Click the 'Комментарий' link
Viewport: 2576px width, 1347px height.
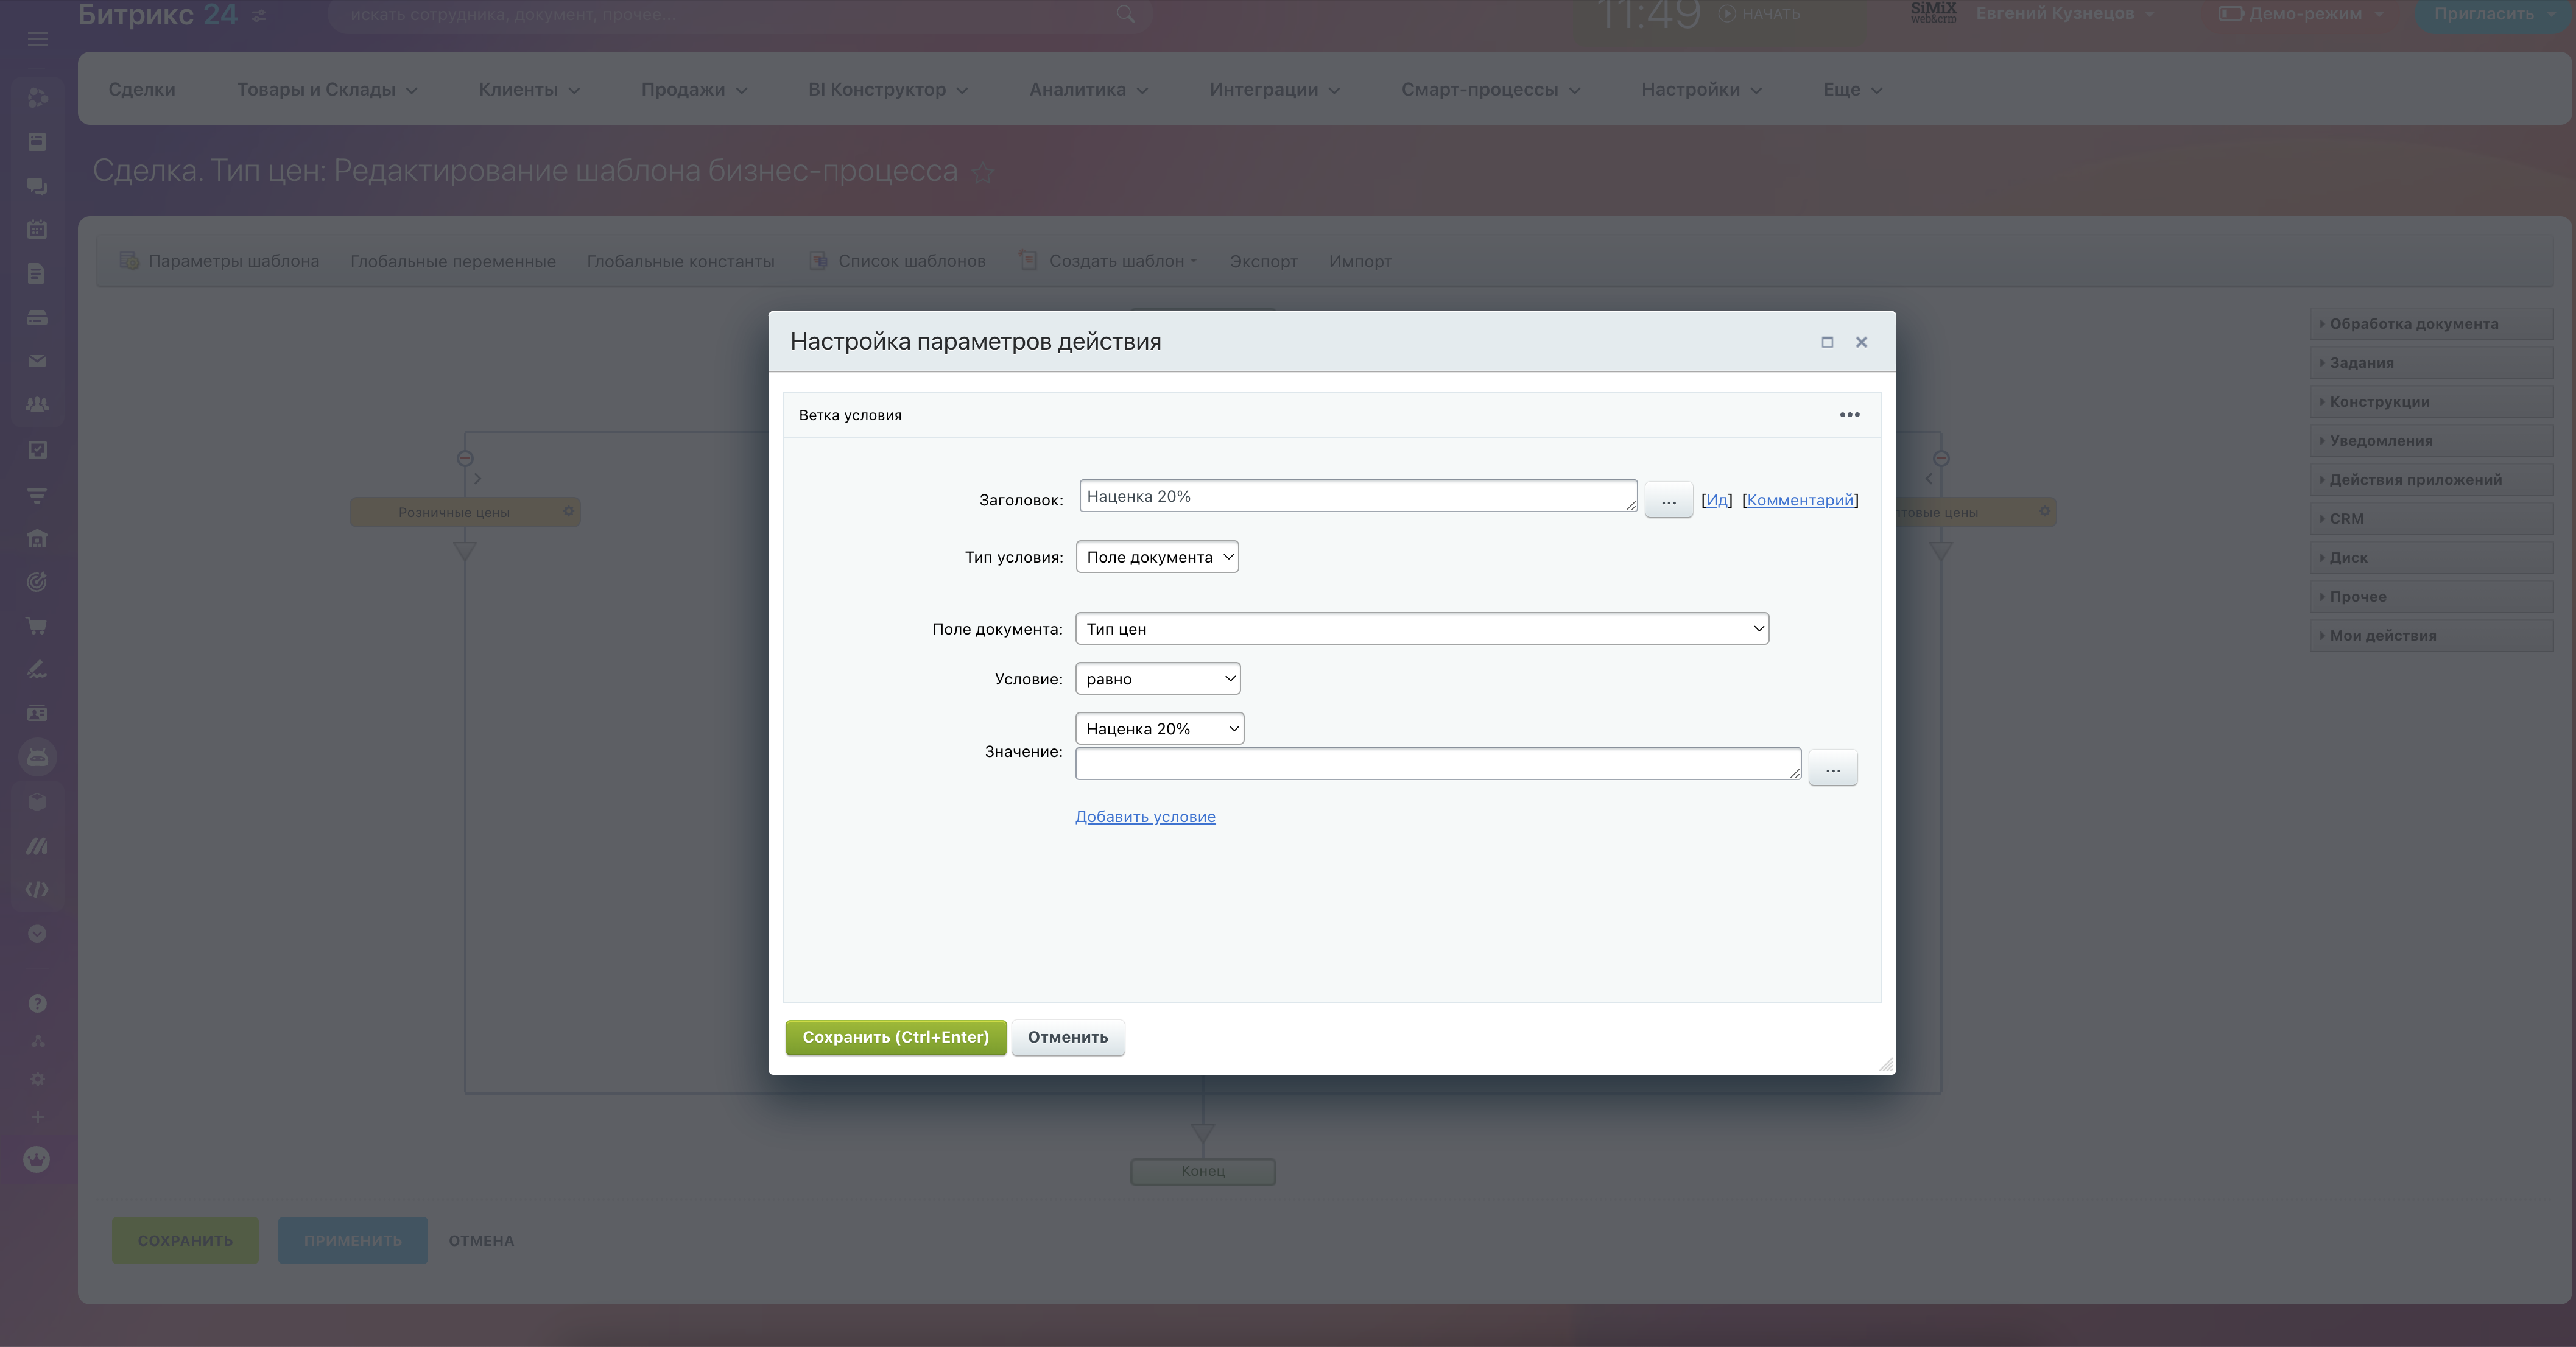(1799, 500)
